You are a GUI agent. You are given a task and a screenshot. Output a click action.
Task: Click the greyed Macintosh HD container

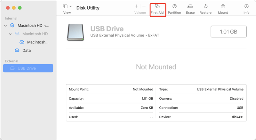click(35, 34)
